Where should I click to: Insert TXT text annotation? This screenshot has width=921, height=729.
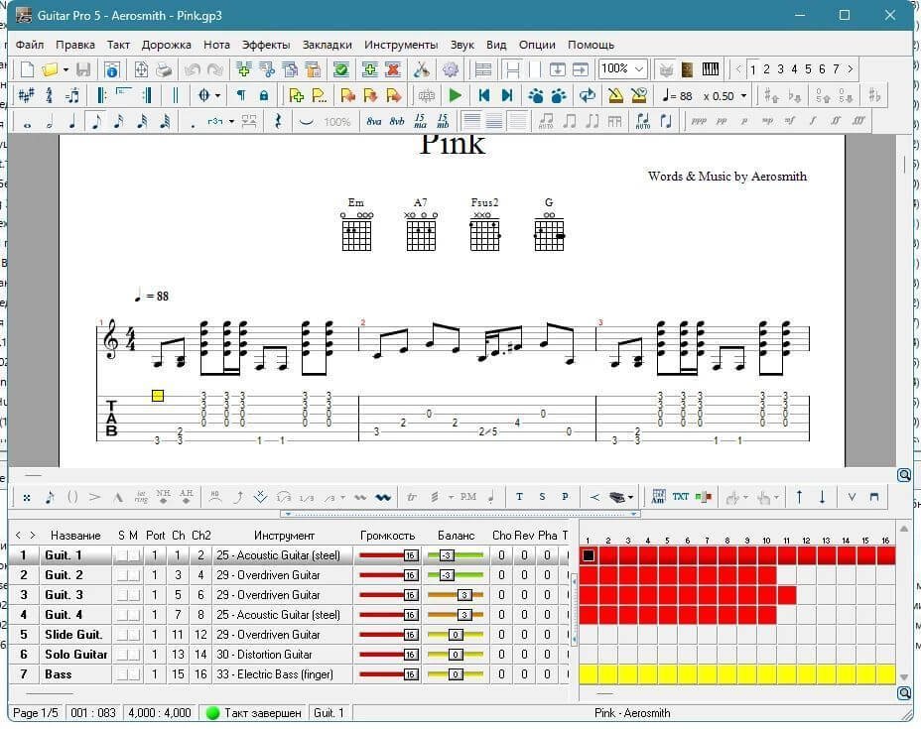click(x=680, y=497)
